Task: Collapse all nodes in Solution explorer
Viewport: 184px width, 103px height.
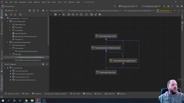Action: (x=38, y=11)
